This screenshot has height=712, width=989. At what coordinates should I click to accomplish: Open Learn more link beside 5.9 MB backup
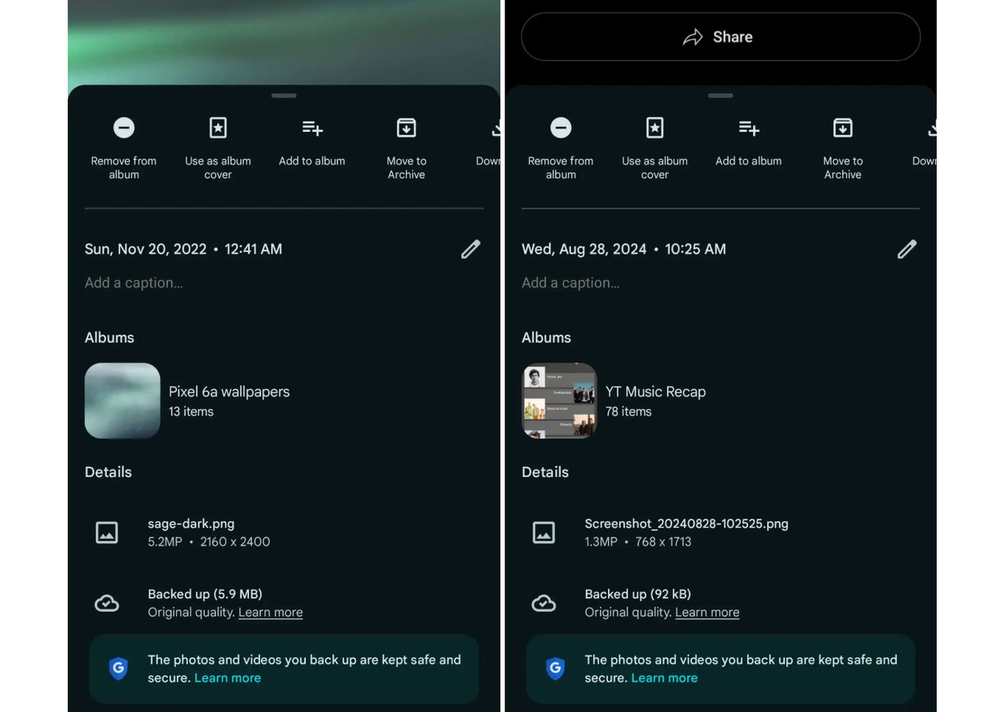[x=270, y=612]
